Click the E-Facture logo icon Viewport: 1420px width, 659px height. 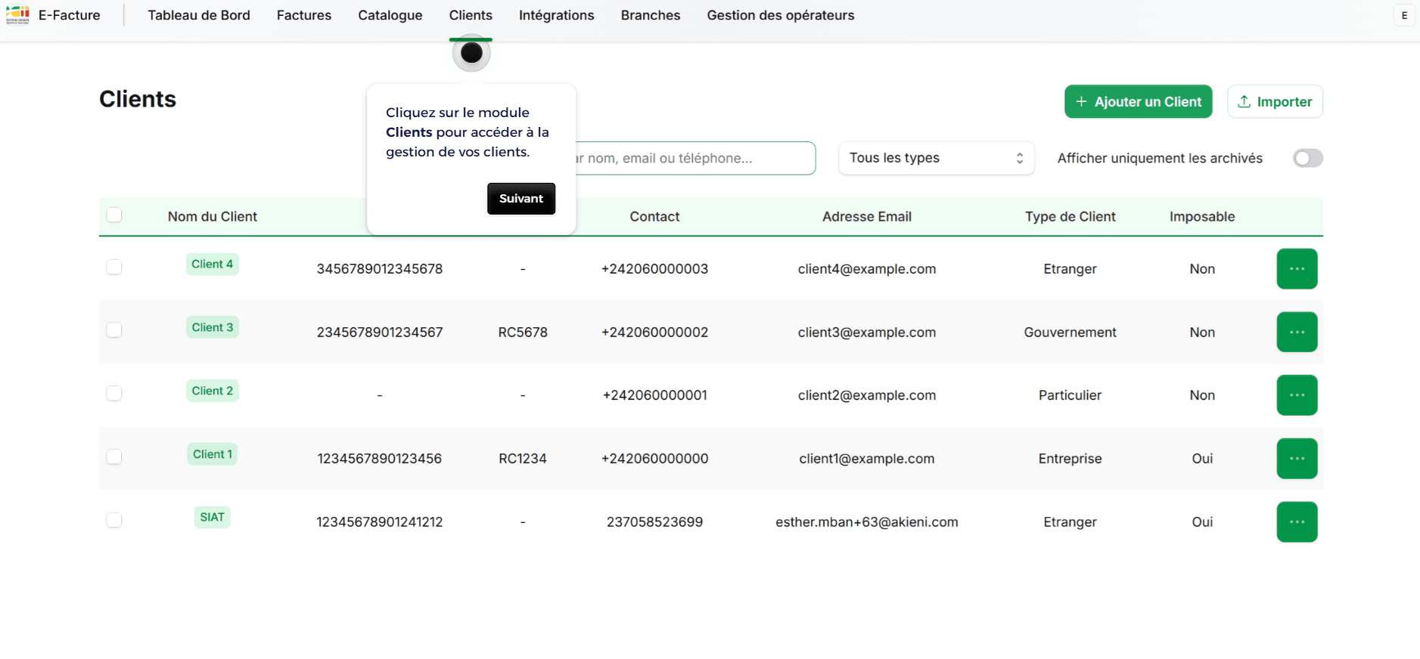click(17, 15)
